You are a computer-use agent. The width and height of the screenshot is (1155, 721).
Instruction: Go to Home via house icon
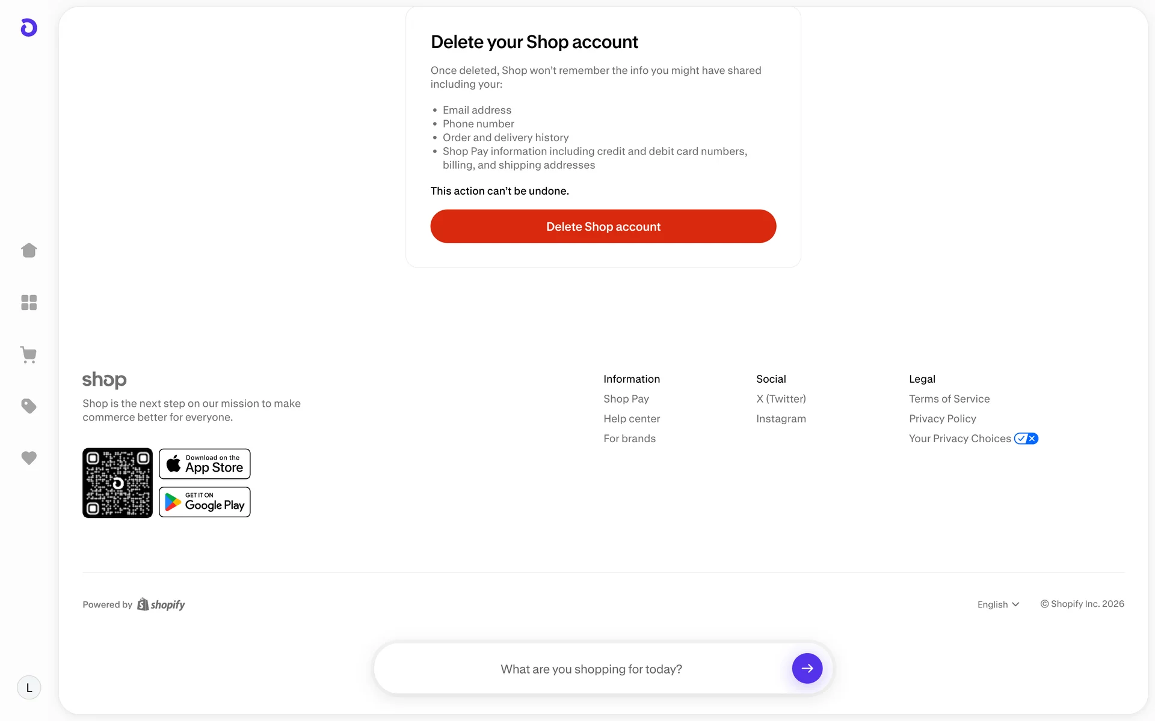click(x=29, y=250)
